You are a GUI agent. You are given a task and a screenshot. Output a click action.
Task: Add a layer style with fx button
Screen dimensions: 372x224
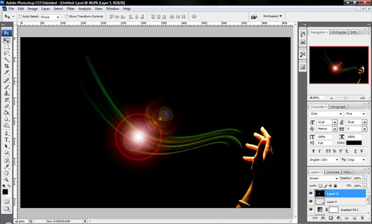pyautogui.click(x=323, y=218)
